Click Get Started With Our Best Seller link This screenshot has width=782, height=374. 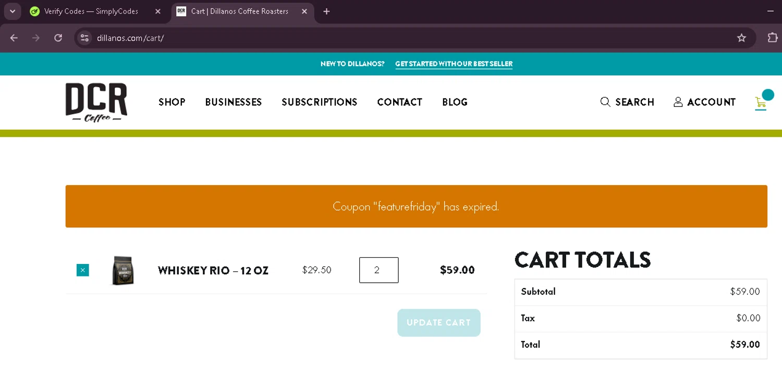point(454,64)
